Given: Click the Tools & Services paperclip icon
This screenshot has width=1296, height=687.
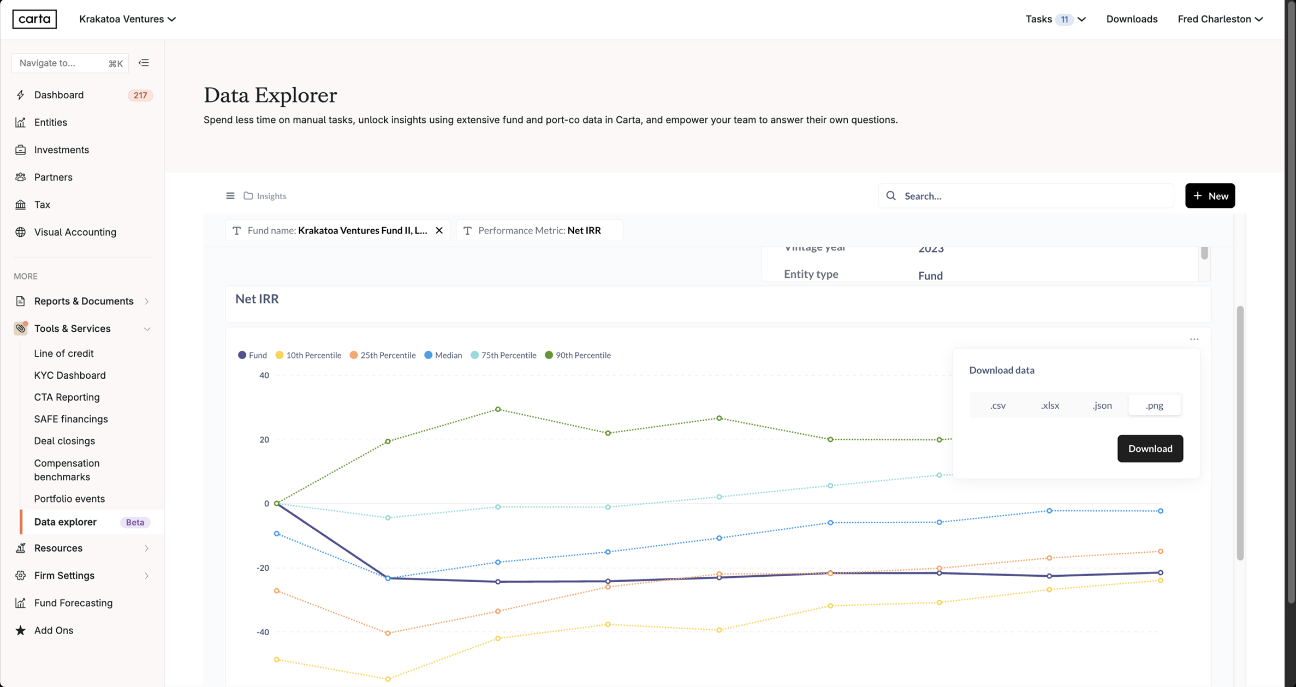Looking at the screenshot, I should point(21,328).
